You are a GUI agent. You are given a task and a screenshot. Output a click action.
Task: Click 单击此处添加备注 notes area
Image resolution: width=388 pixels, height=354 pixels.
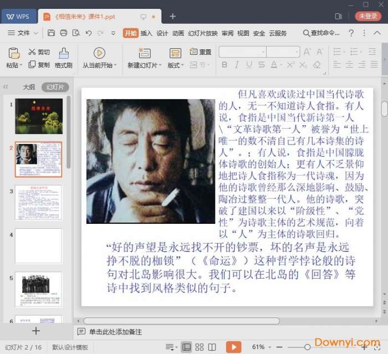point(115,332)
